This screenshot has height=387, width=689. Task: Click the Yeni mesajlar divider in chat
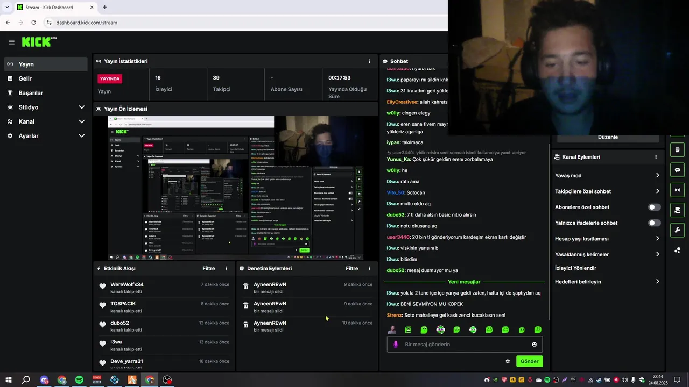[x=464, y=282]
